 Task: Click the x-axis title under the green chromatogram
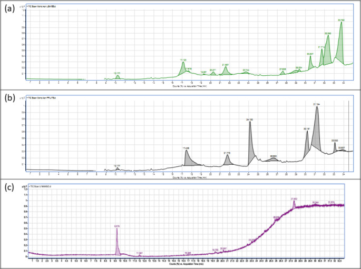click(190, 86)
